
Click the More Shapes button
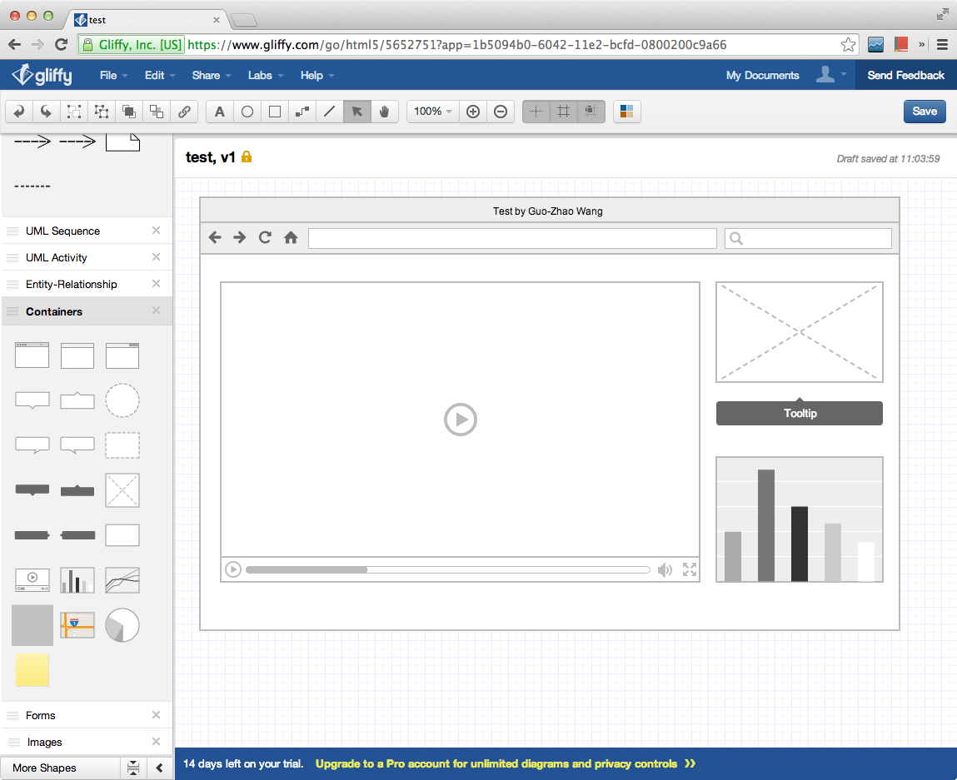(x=45, y=768)
